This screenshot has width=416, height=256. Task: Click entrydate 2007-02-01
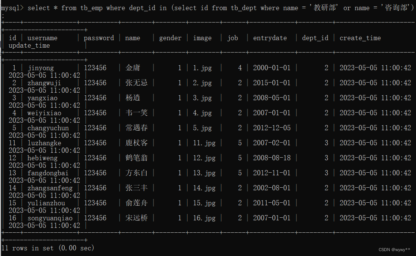coord(272,143)
